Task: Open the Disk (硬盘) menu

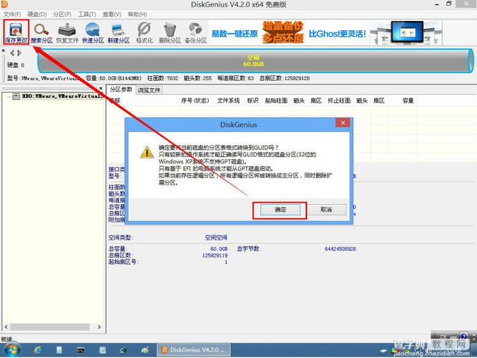Action: (37, 14)
